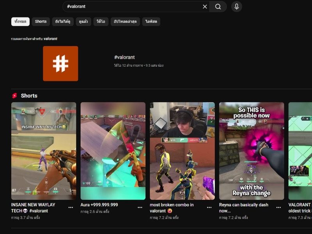Select the Shorts filter chip
312x234 pixels.
[x=41, y=21]
